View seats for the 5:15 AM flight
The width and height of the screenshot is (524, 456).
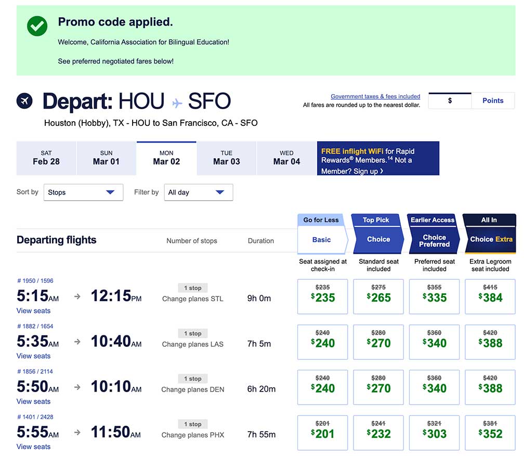click(x=33, y=311)
